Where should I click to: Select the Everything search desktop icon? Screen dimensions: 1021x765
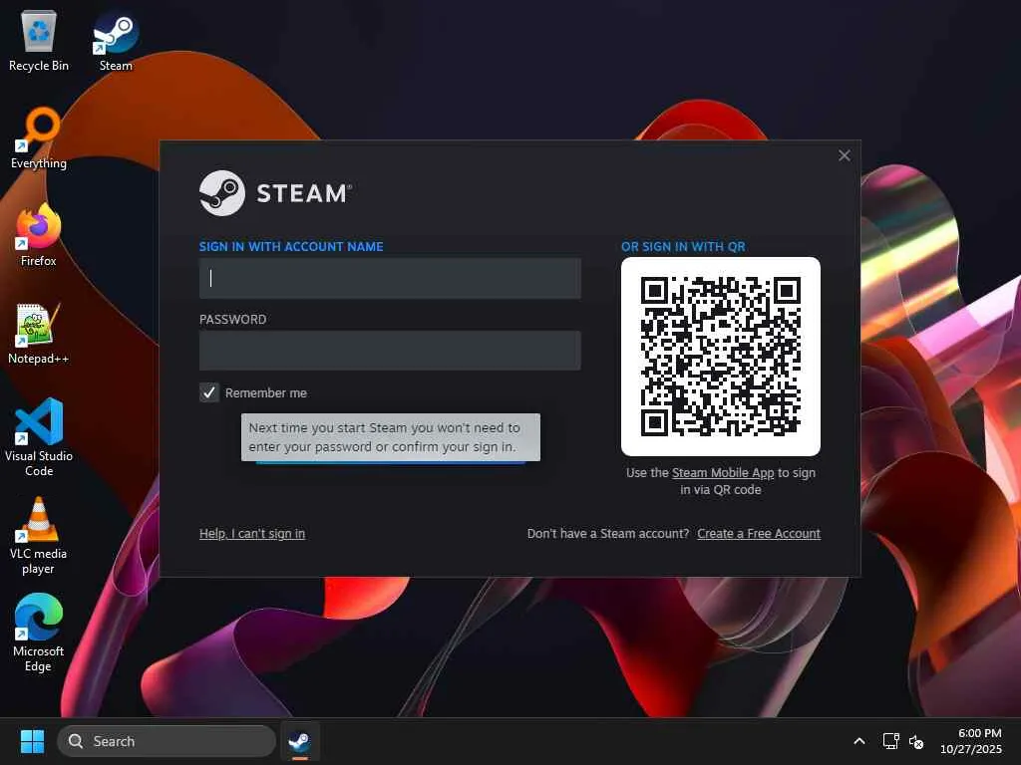pos(39,137)
